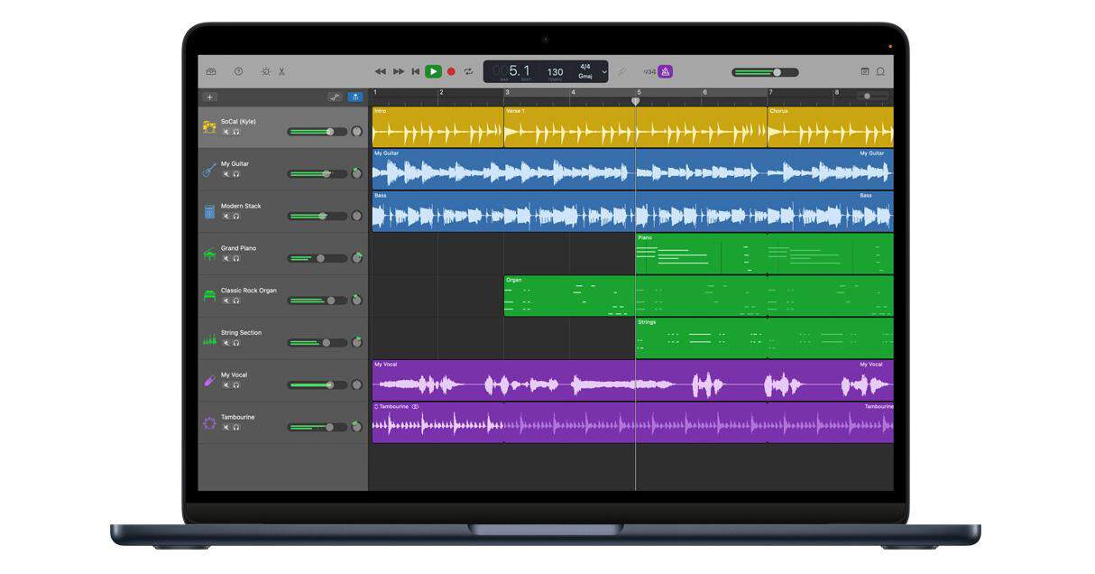Open the LCD display mode dropdown arrow
This screenshot has width=1095, height=574.
[603, 71]
